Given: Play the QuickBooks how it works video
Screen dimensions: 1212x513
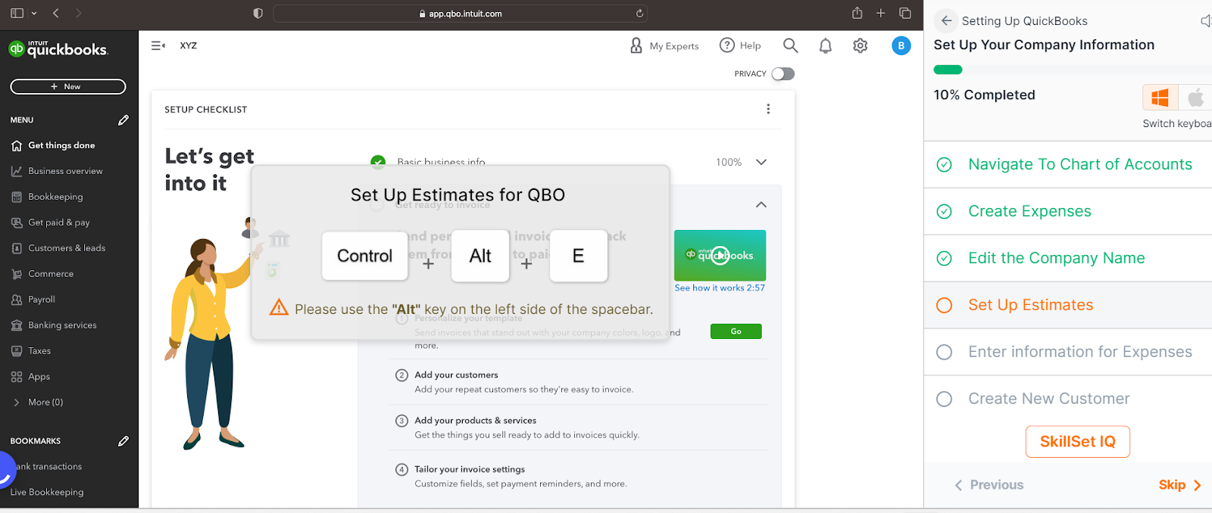Looking at the screenshot, I should pyautogui.click(x=720, y=255).
